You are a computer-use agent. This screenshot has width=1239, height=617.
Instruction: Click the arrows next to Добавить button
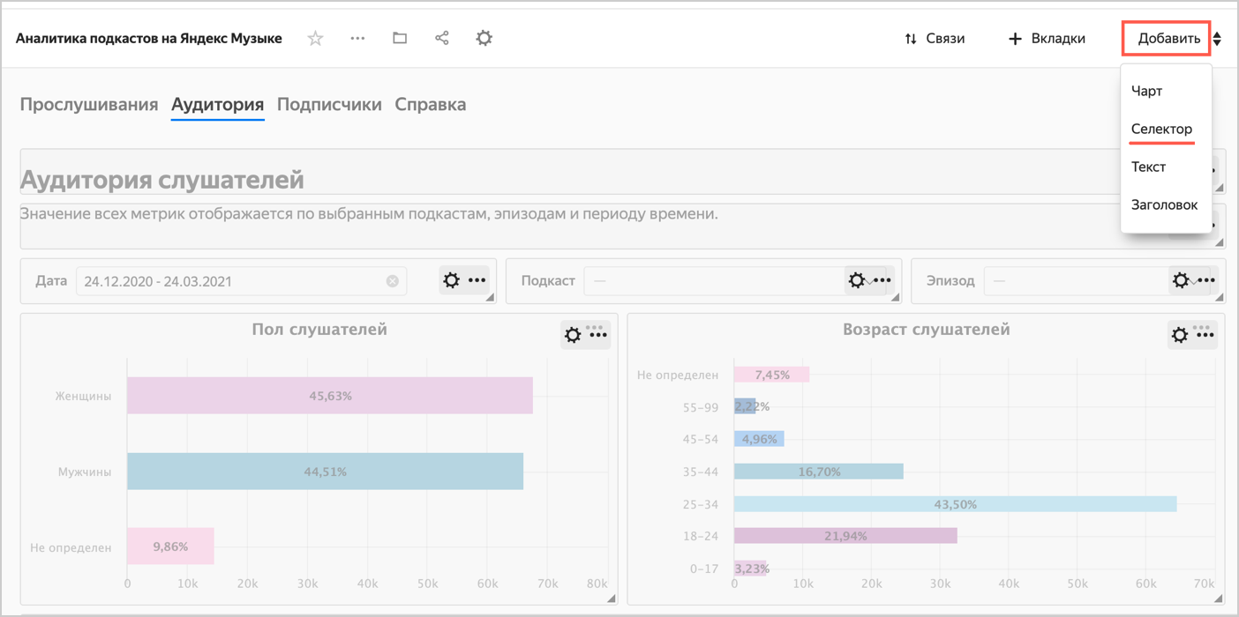(1218, 39)
